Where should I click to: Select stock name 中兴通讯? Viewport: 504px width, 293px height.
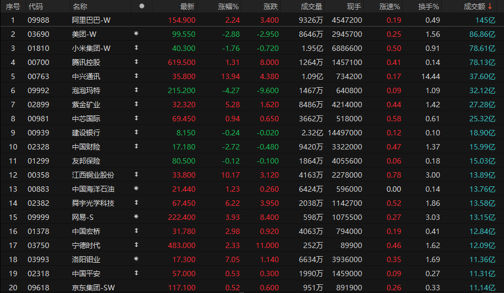86,76
